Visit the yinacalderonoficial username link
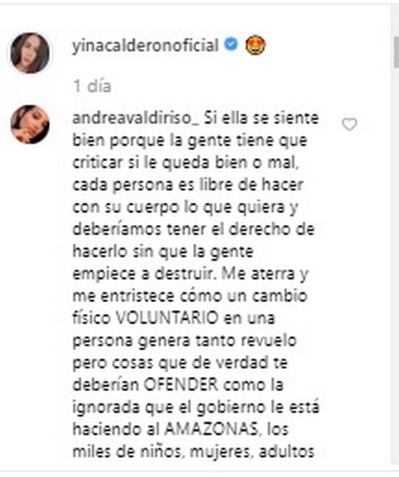 (x=146, y=46)
